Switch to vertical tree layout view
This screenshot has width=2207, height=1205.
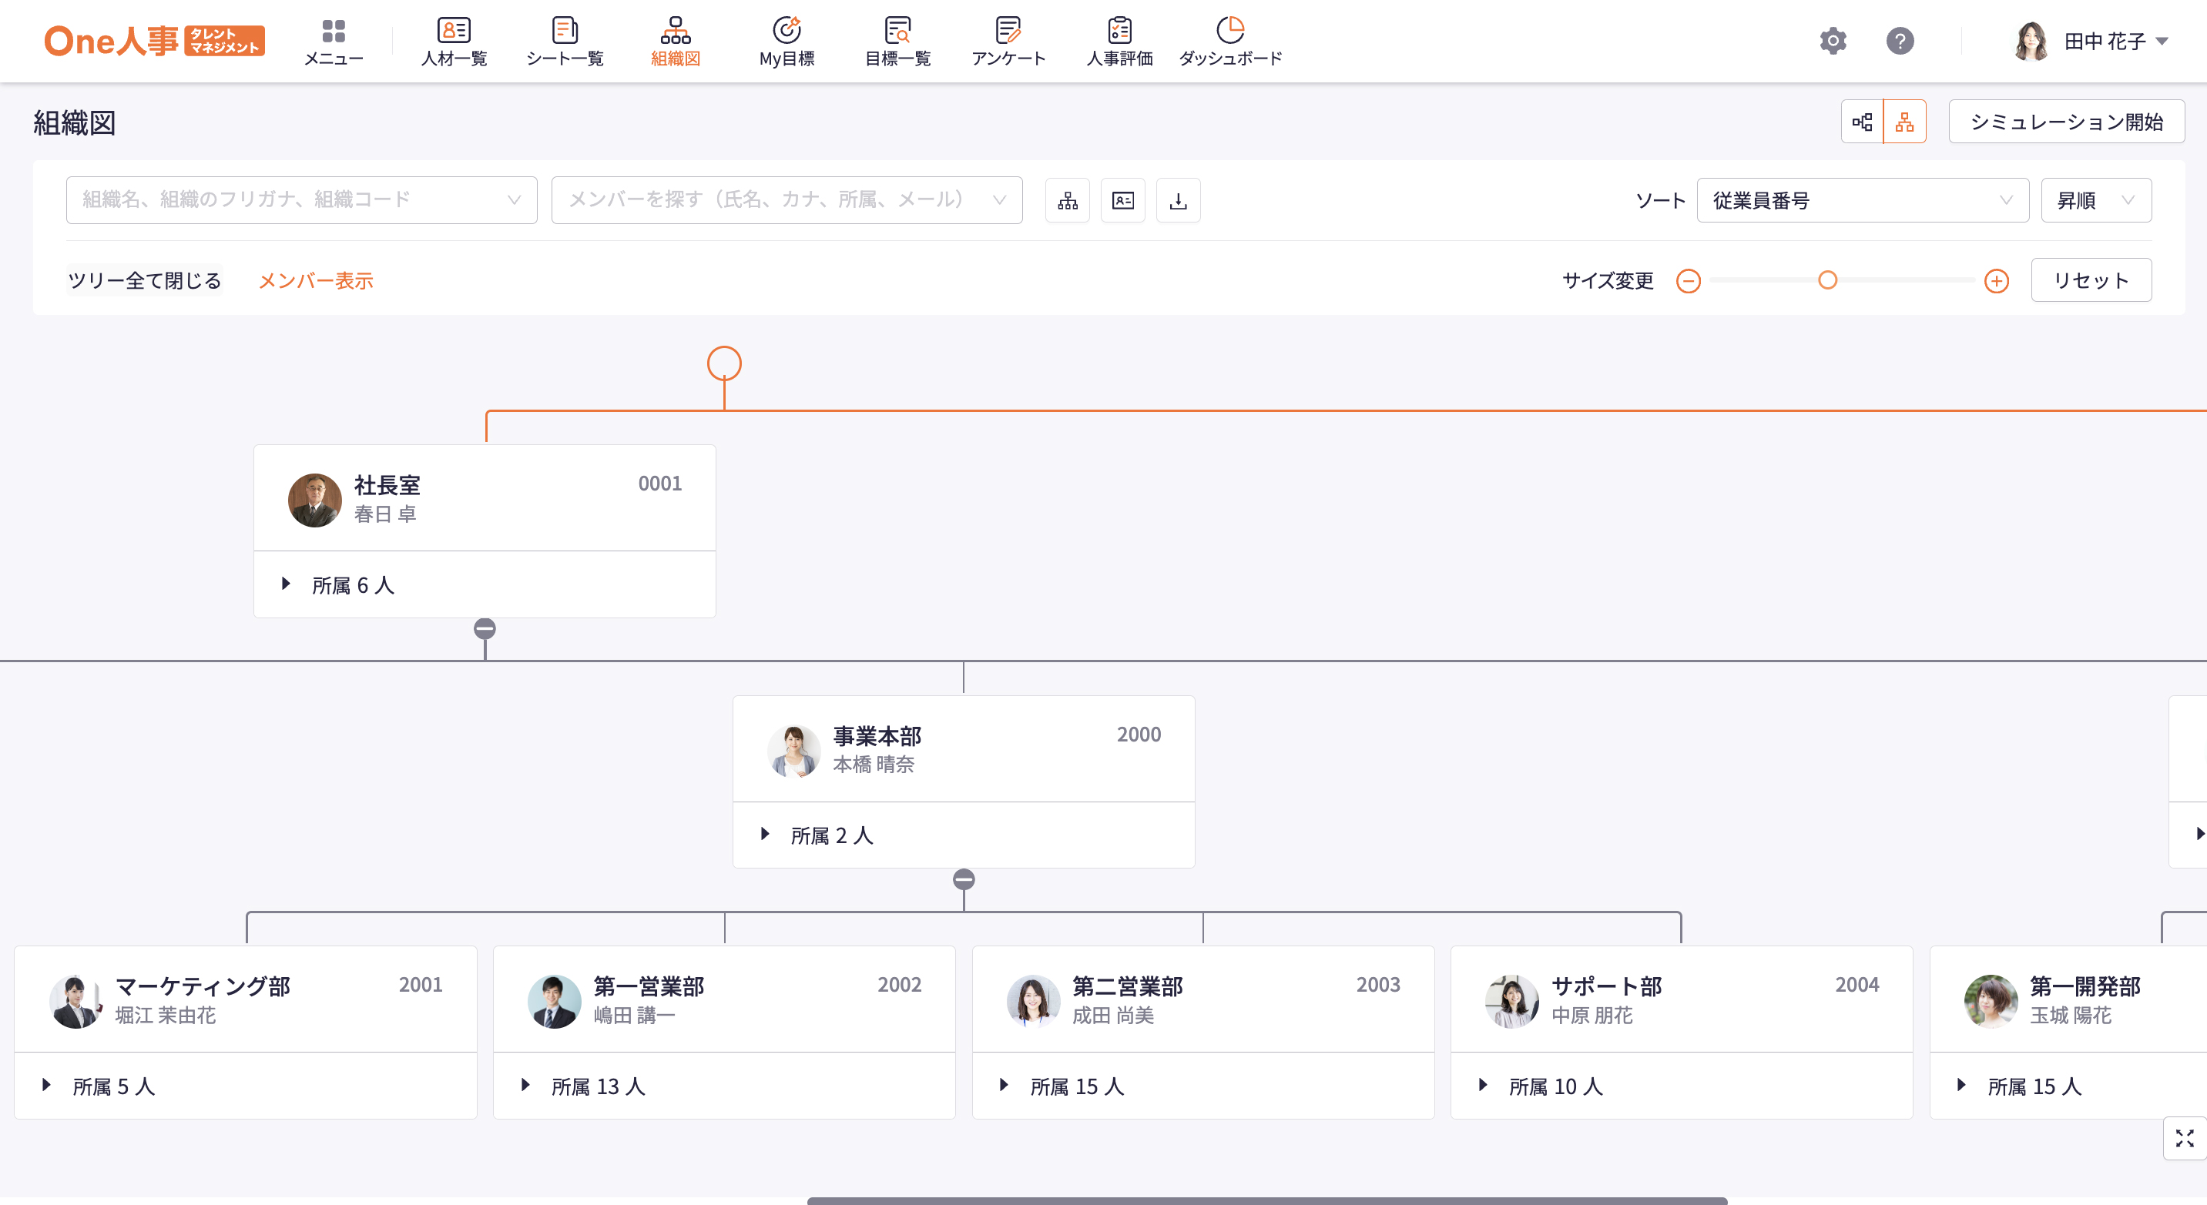coord(1904,122)
